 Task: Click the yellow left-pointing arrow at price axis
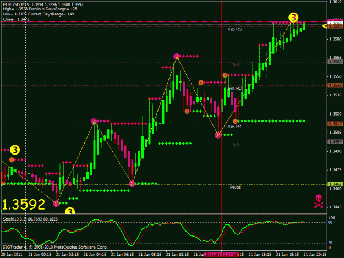coord(325,26)
